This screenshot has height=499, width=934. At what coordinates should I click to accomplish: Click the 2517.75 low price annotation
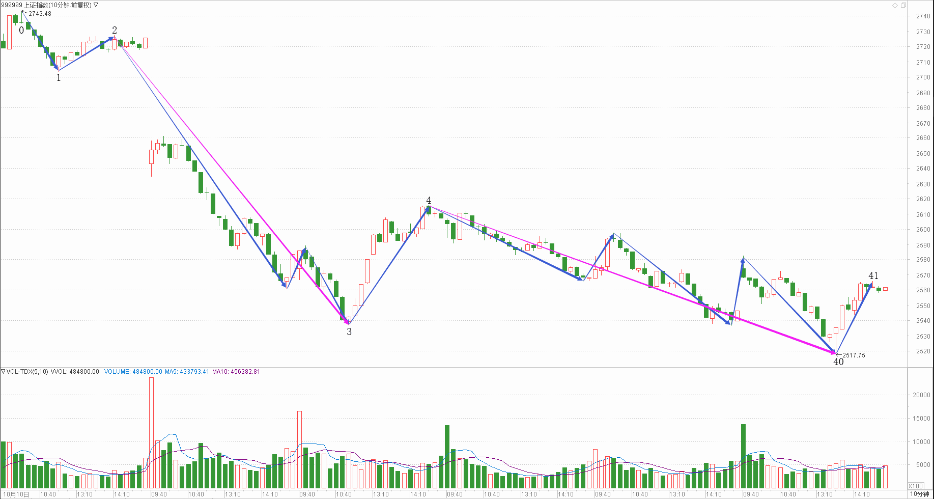pyautogui.click(x=854, y=355)
